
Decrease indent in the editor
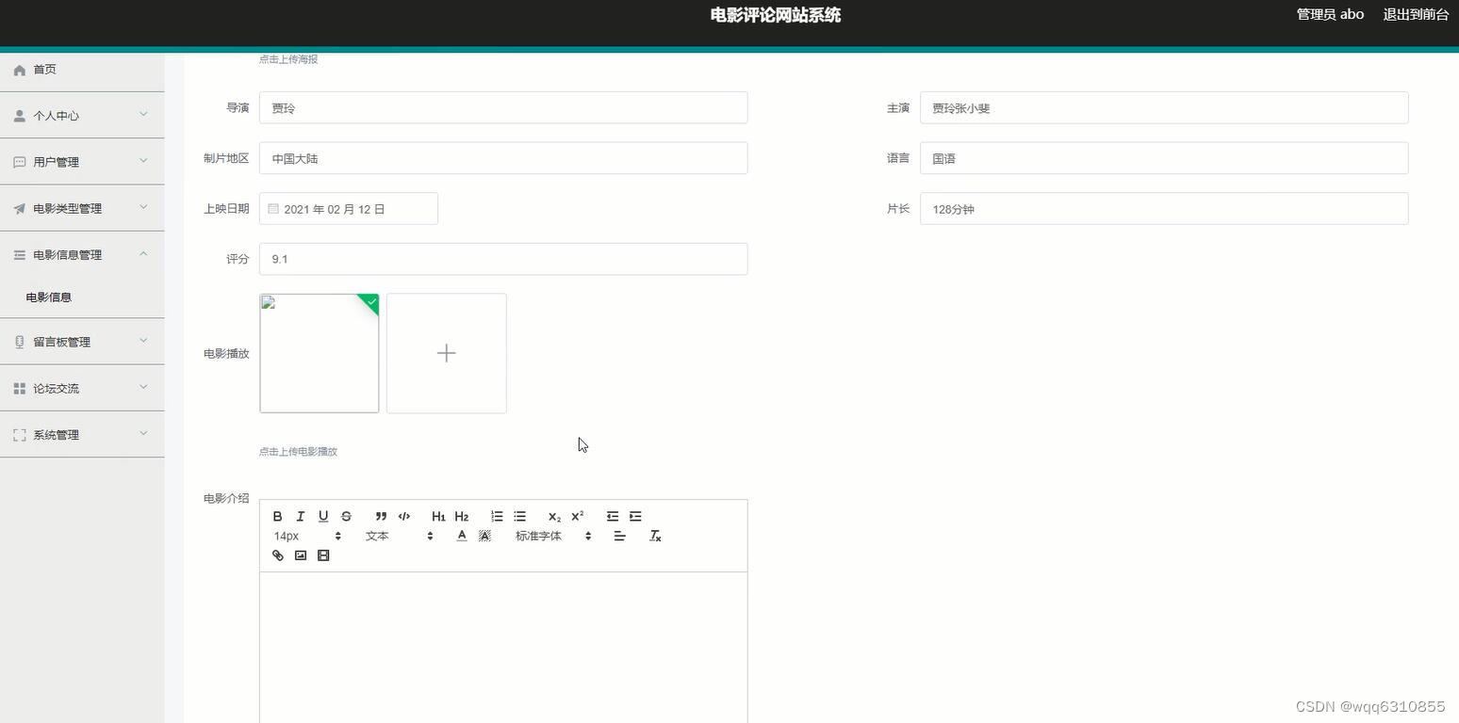click(x=613, y=516)
